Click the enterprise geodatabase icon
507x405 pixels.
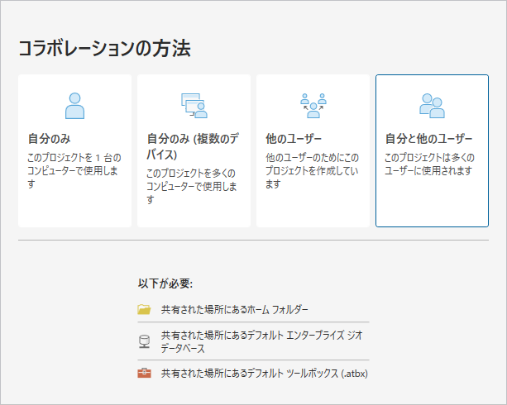point(145,341)
